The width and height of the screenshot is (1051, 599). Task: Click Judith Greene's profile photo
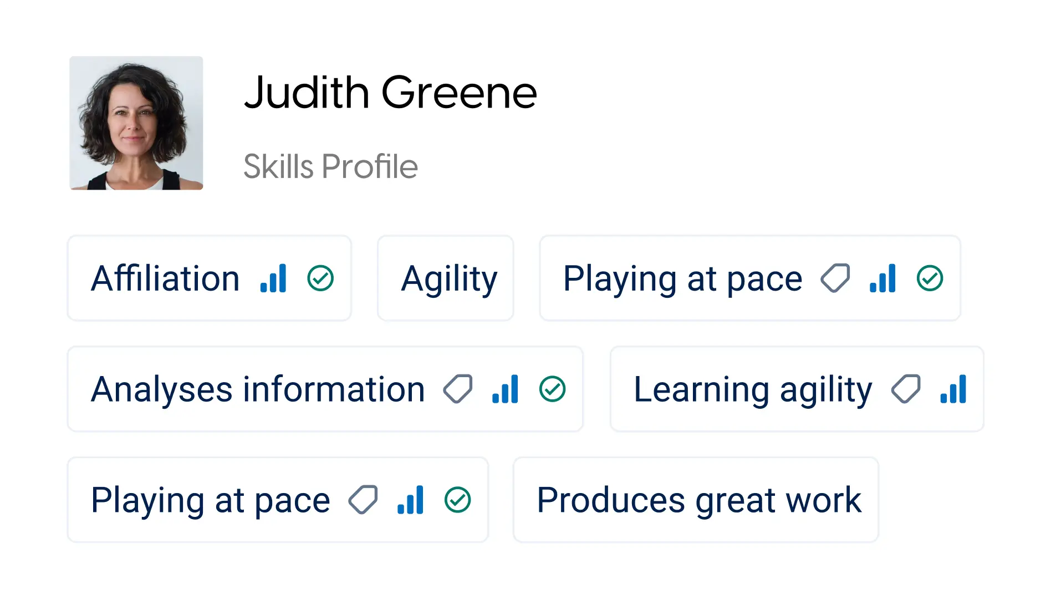click(136, 123)
